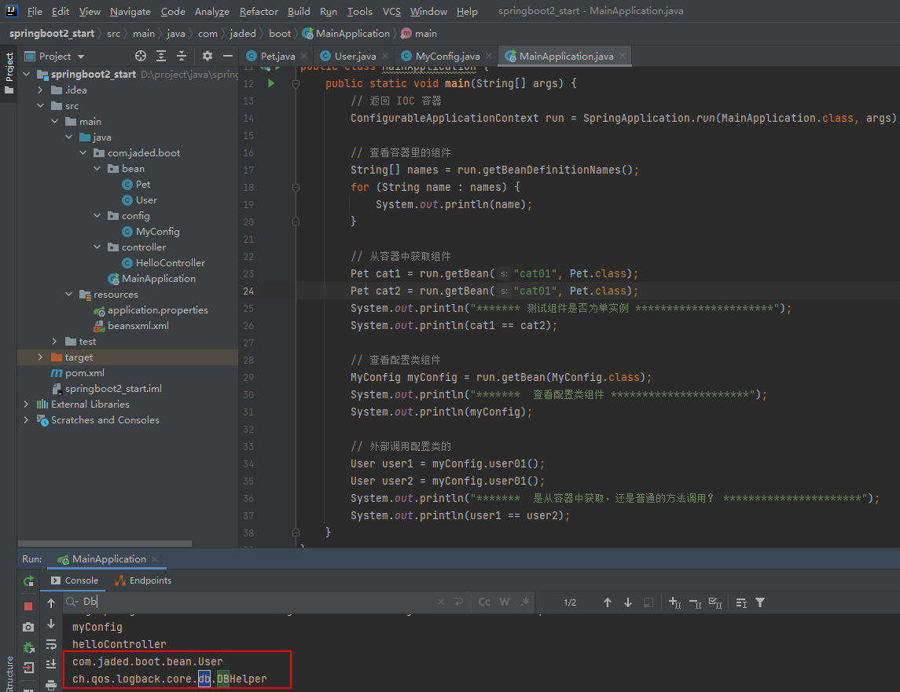This screenshot has height=692, width=900.
Task: Expand the .idea folder
Action: click(x=40, y=90)
